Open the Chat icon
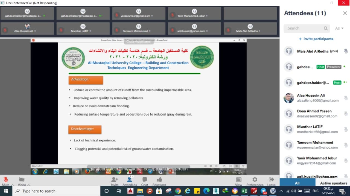This screenshot has width=350, height=196. [x=145, y=179]
